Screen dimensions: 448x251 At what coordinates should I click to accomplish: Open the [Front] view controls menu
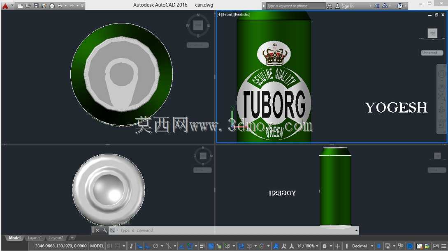point(228,14)
